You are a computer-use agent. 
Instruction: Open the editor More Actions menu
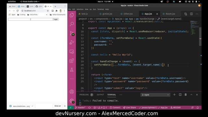[197, 14]
